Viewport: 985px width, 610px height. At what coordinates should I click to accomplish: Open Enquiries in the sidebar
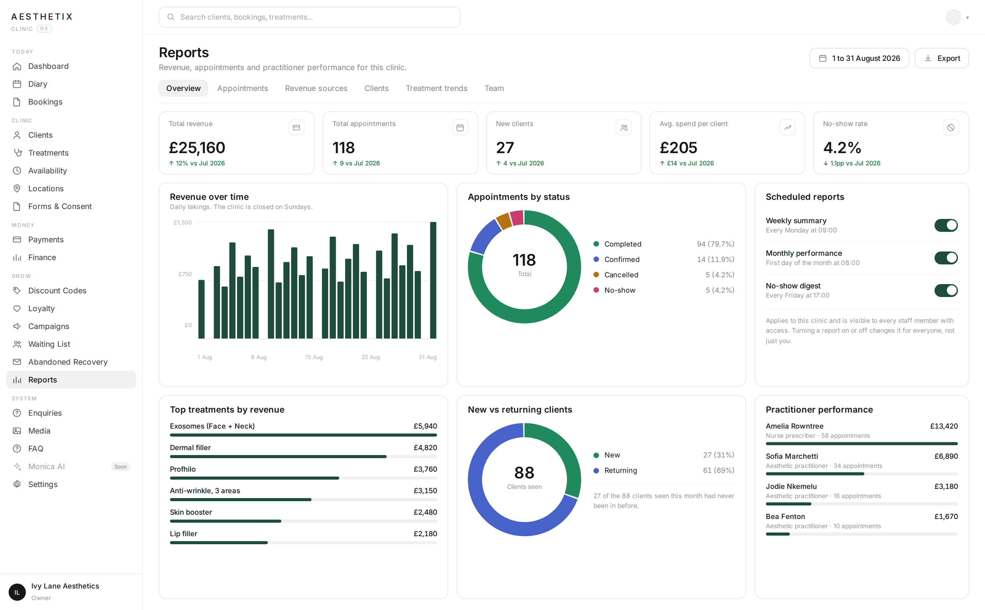coord(71,413)
